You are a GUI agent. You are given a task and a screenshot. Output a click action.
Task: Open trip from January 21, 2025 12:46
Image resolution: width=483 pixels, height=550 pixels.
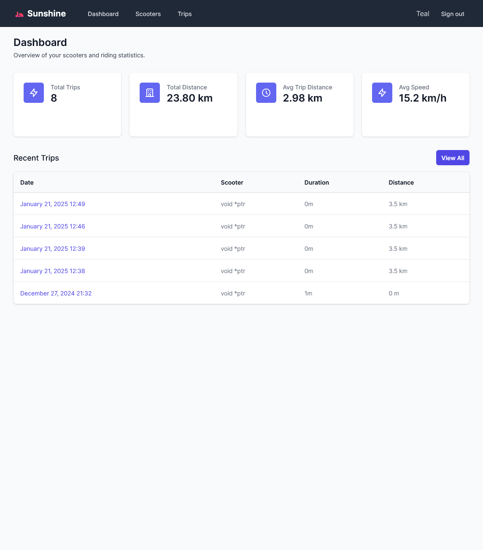point(53,226)
